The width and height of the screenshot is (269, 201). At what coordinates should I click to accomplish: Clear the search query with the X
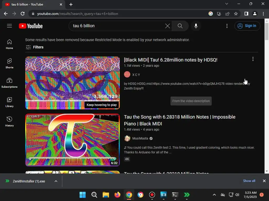(167, 26)
